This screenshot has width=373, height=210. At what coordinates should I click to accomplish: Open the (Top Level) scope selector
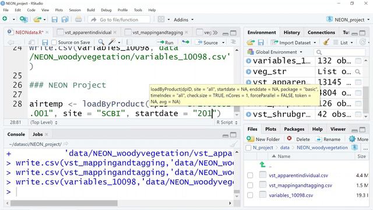pos(44,123)
